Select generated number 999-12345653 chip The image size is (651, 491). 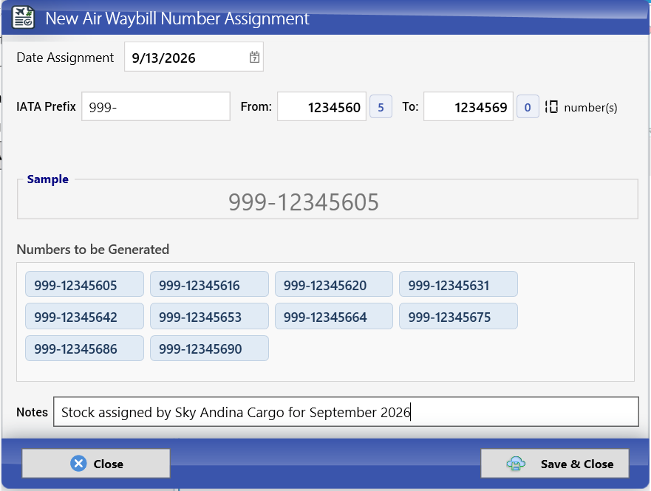click(209, 316)
